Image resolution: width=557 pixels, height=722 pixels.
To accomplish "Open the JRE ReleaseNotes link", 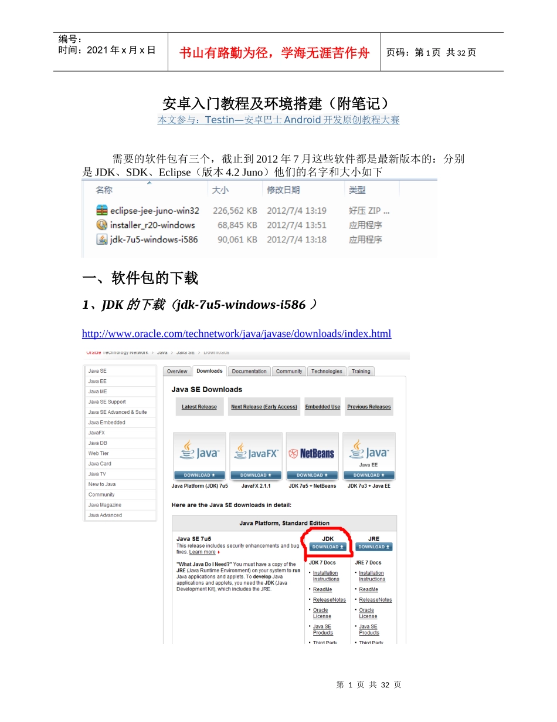I will coord(375,600).
